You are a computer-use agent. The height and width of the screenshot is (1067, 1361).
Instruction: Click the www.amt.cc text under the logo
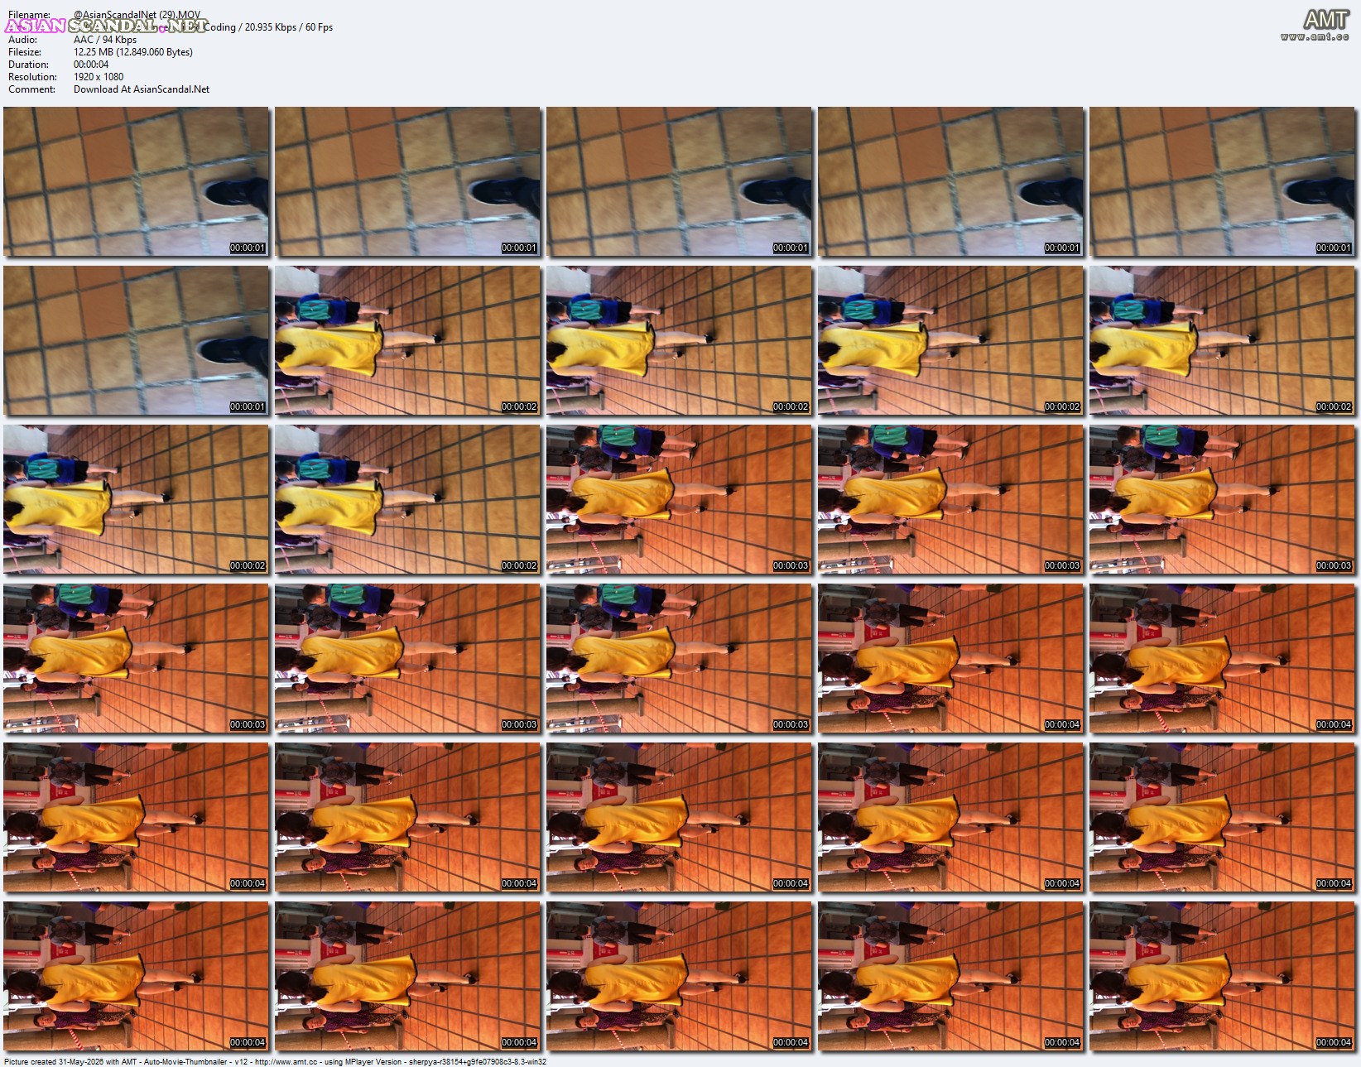(x=1315, y=36)
